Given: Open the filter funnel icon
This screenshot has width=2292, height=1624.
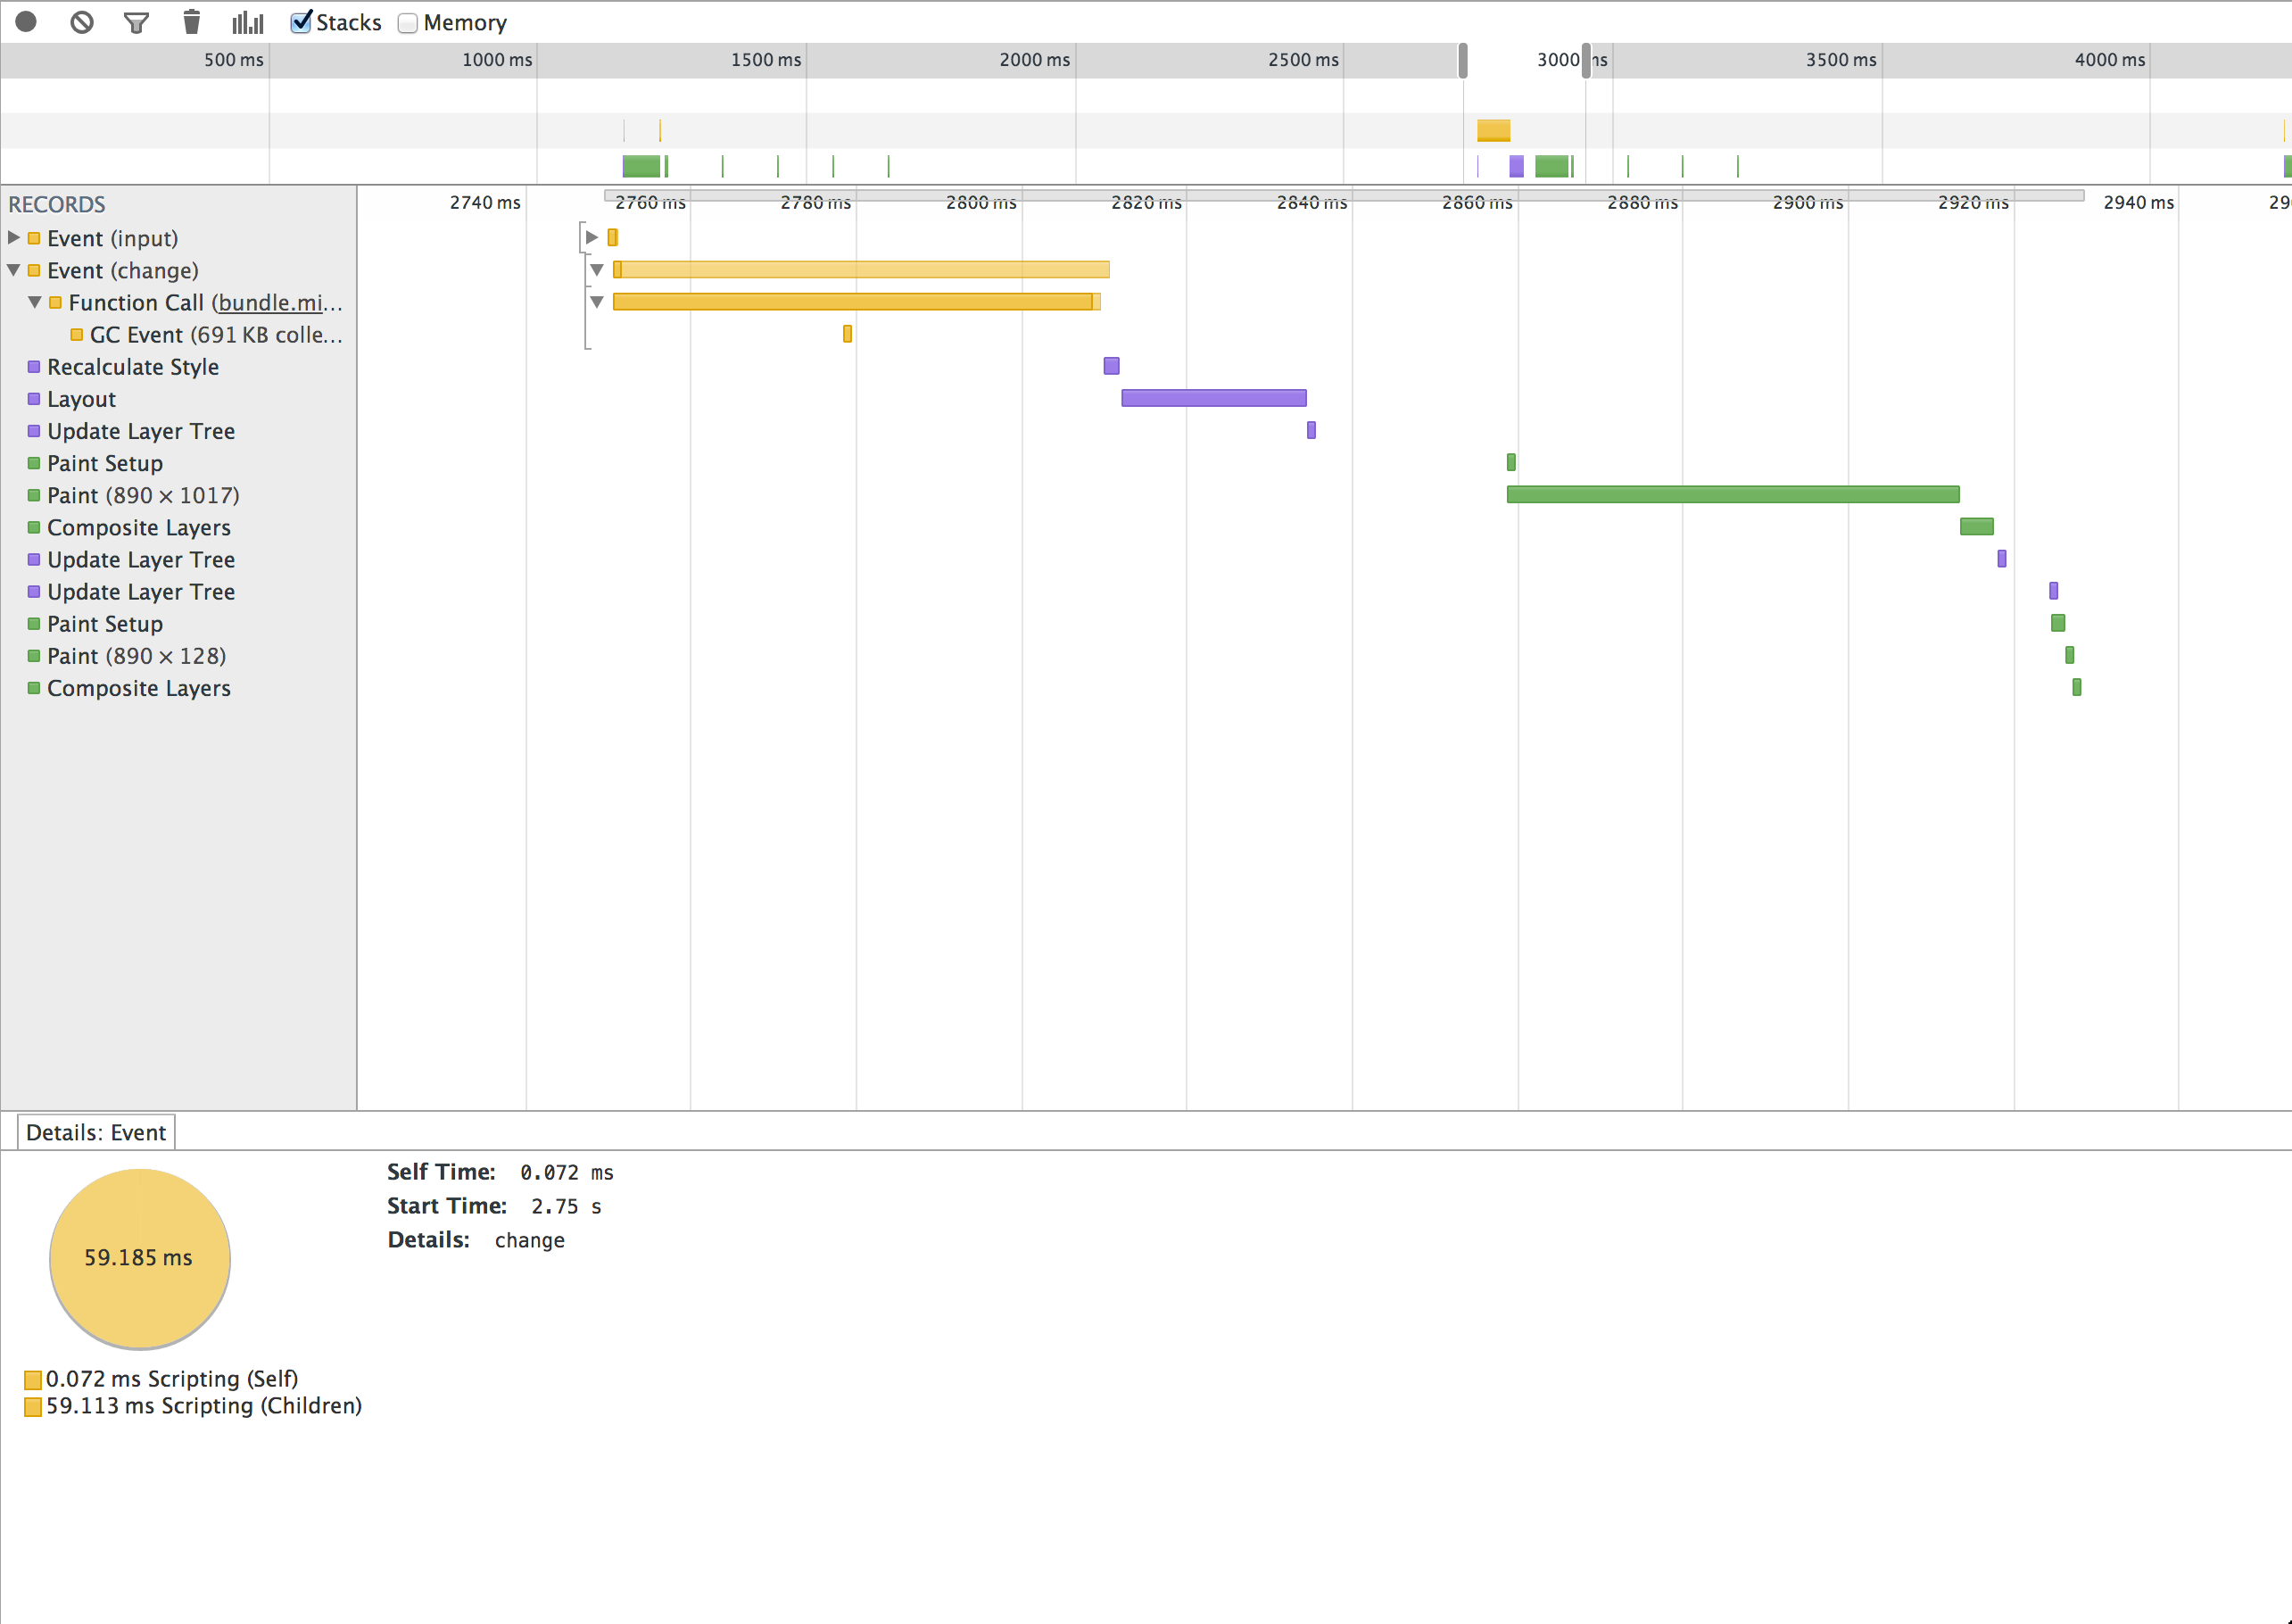Looking at the screenshot, I should [x=137, y=22].
